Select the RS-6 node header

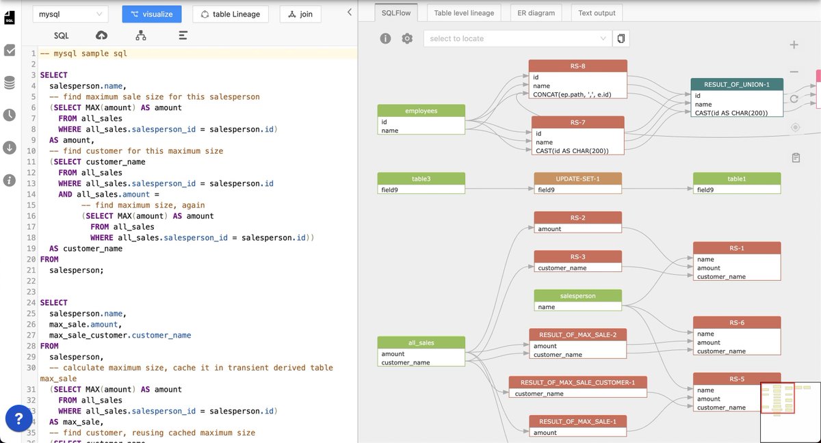point(737,323)
